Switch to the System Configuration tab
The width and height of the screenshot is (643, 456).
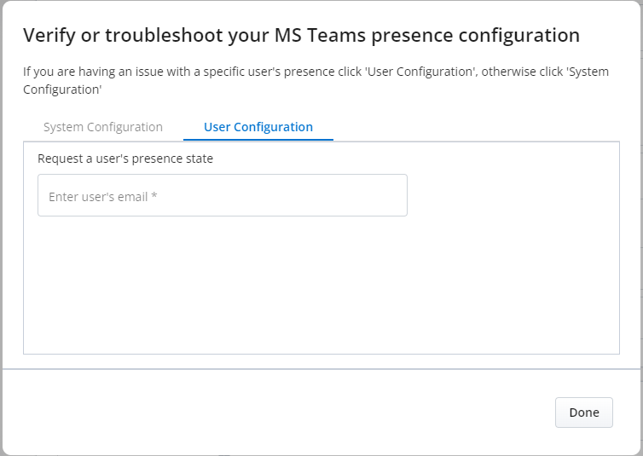102,127
